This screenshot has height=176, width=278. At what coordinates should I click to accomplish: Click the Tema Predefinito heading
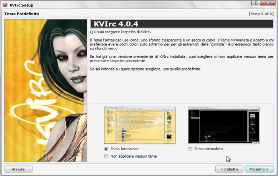tap(21, 14)
